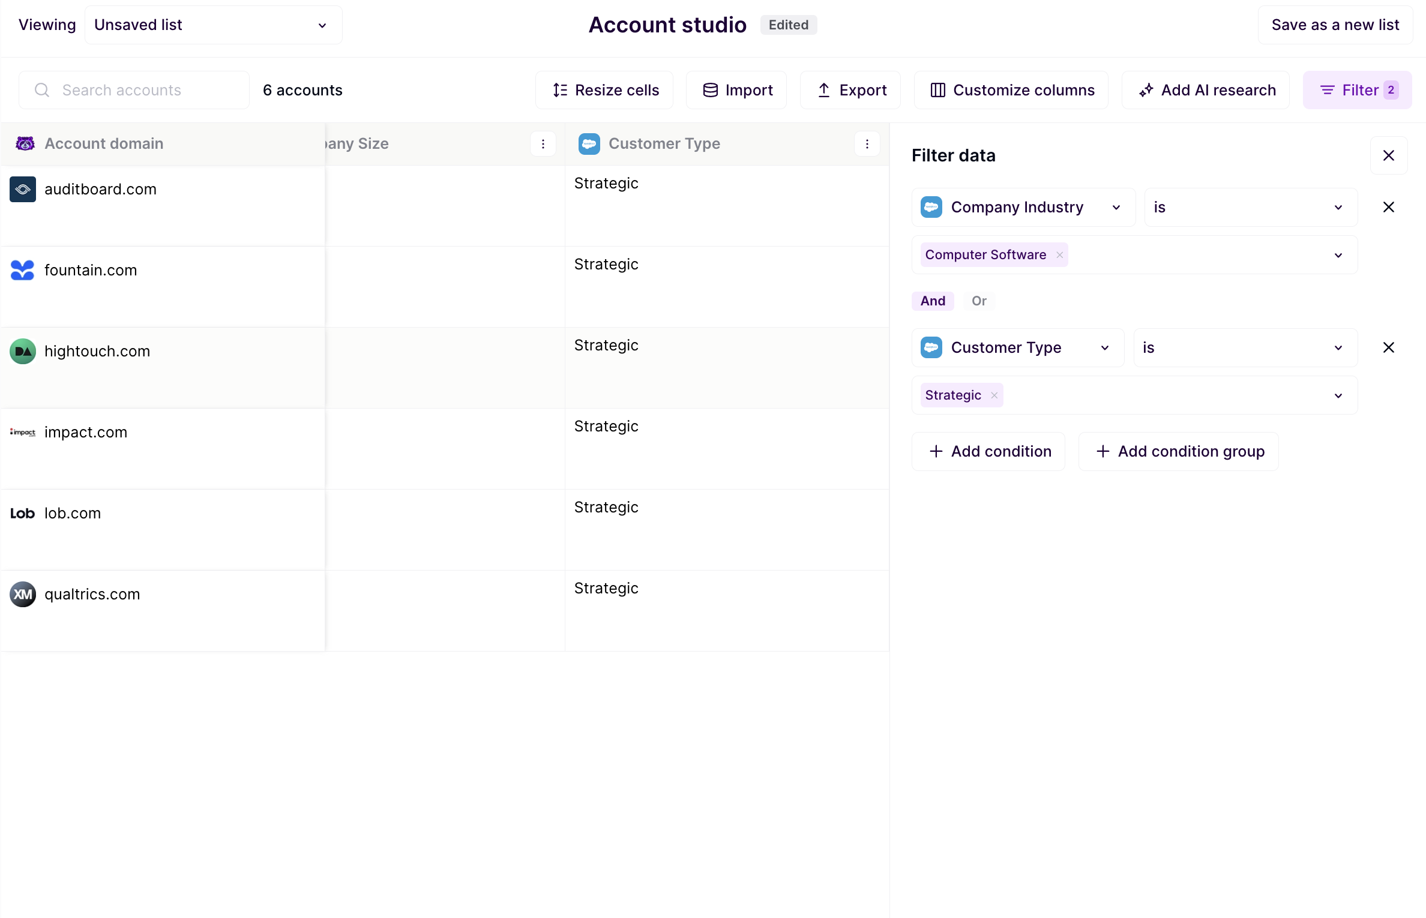Click Save as a new list
The width and height of the screenshot is (1426, 918).
pos(1335,25)
